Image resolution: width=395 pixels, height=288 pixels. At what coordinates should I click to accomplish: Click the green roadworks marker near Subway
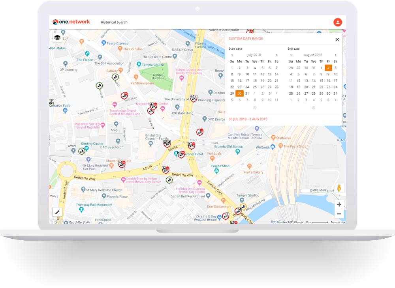coord(115,77)
